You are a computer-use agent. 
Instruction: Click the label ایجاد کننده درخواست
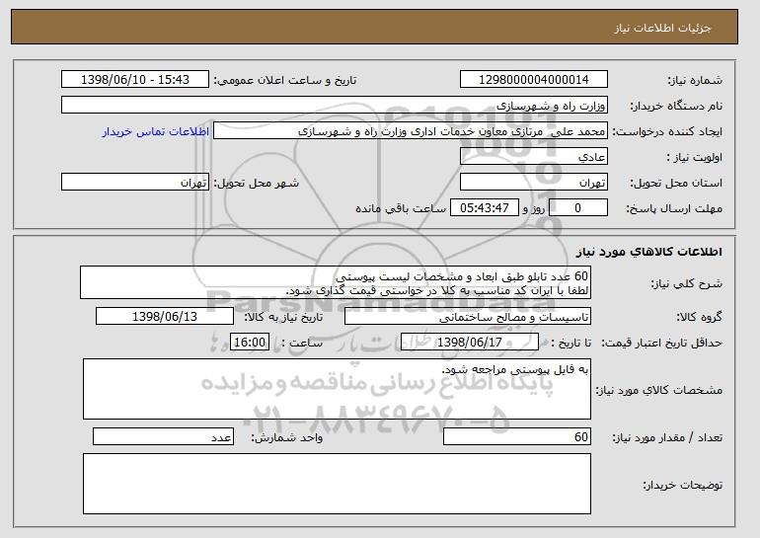pos(667,131)
